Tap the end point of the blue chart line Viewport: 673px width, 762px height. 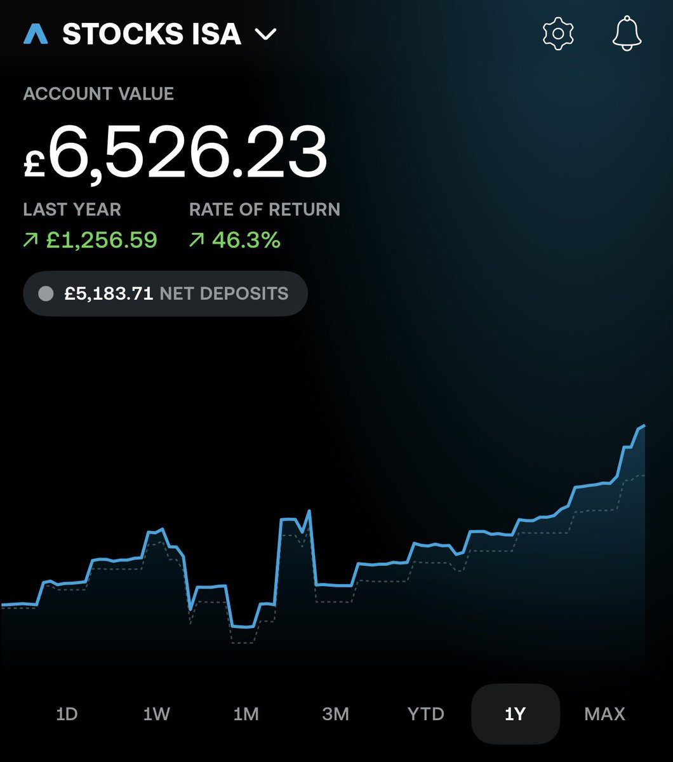(644, 426)
